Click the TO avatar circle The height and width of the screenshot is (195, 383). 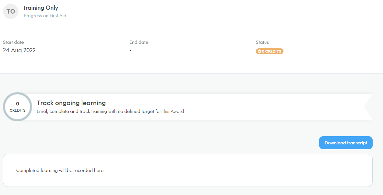pos(11,11)
